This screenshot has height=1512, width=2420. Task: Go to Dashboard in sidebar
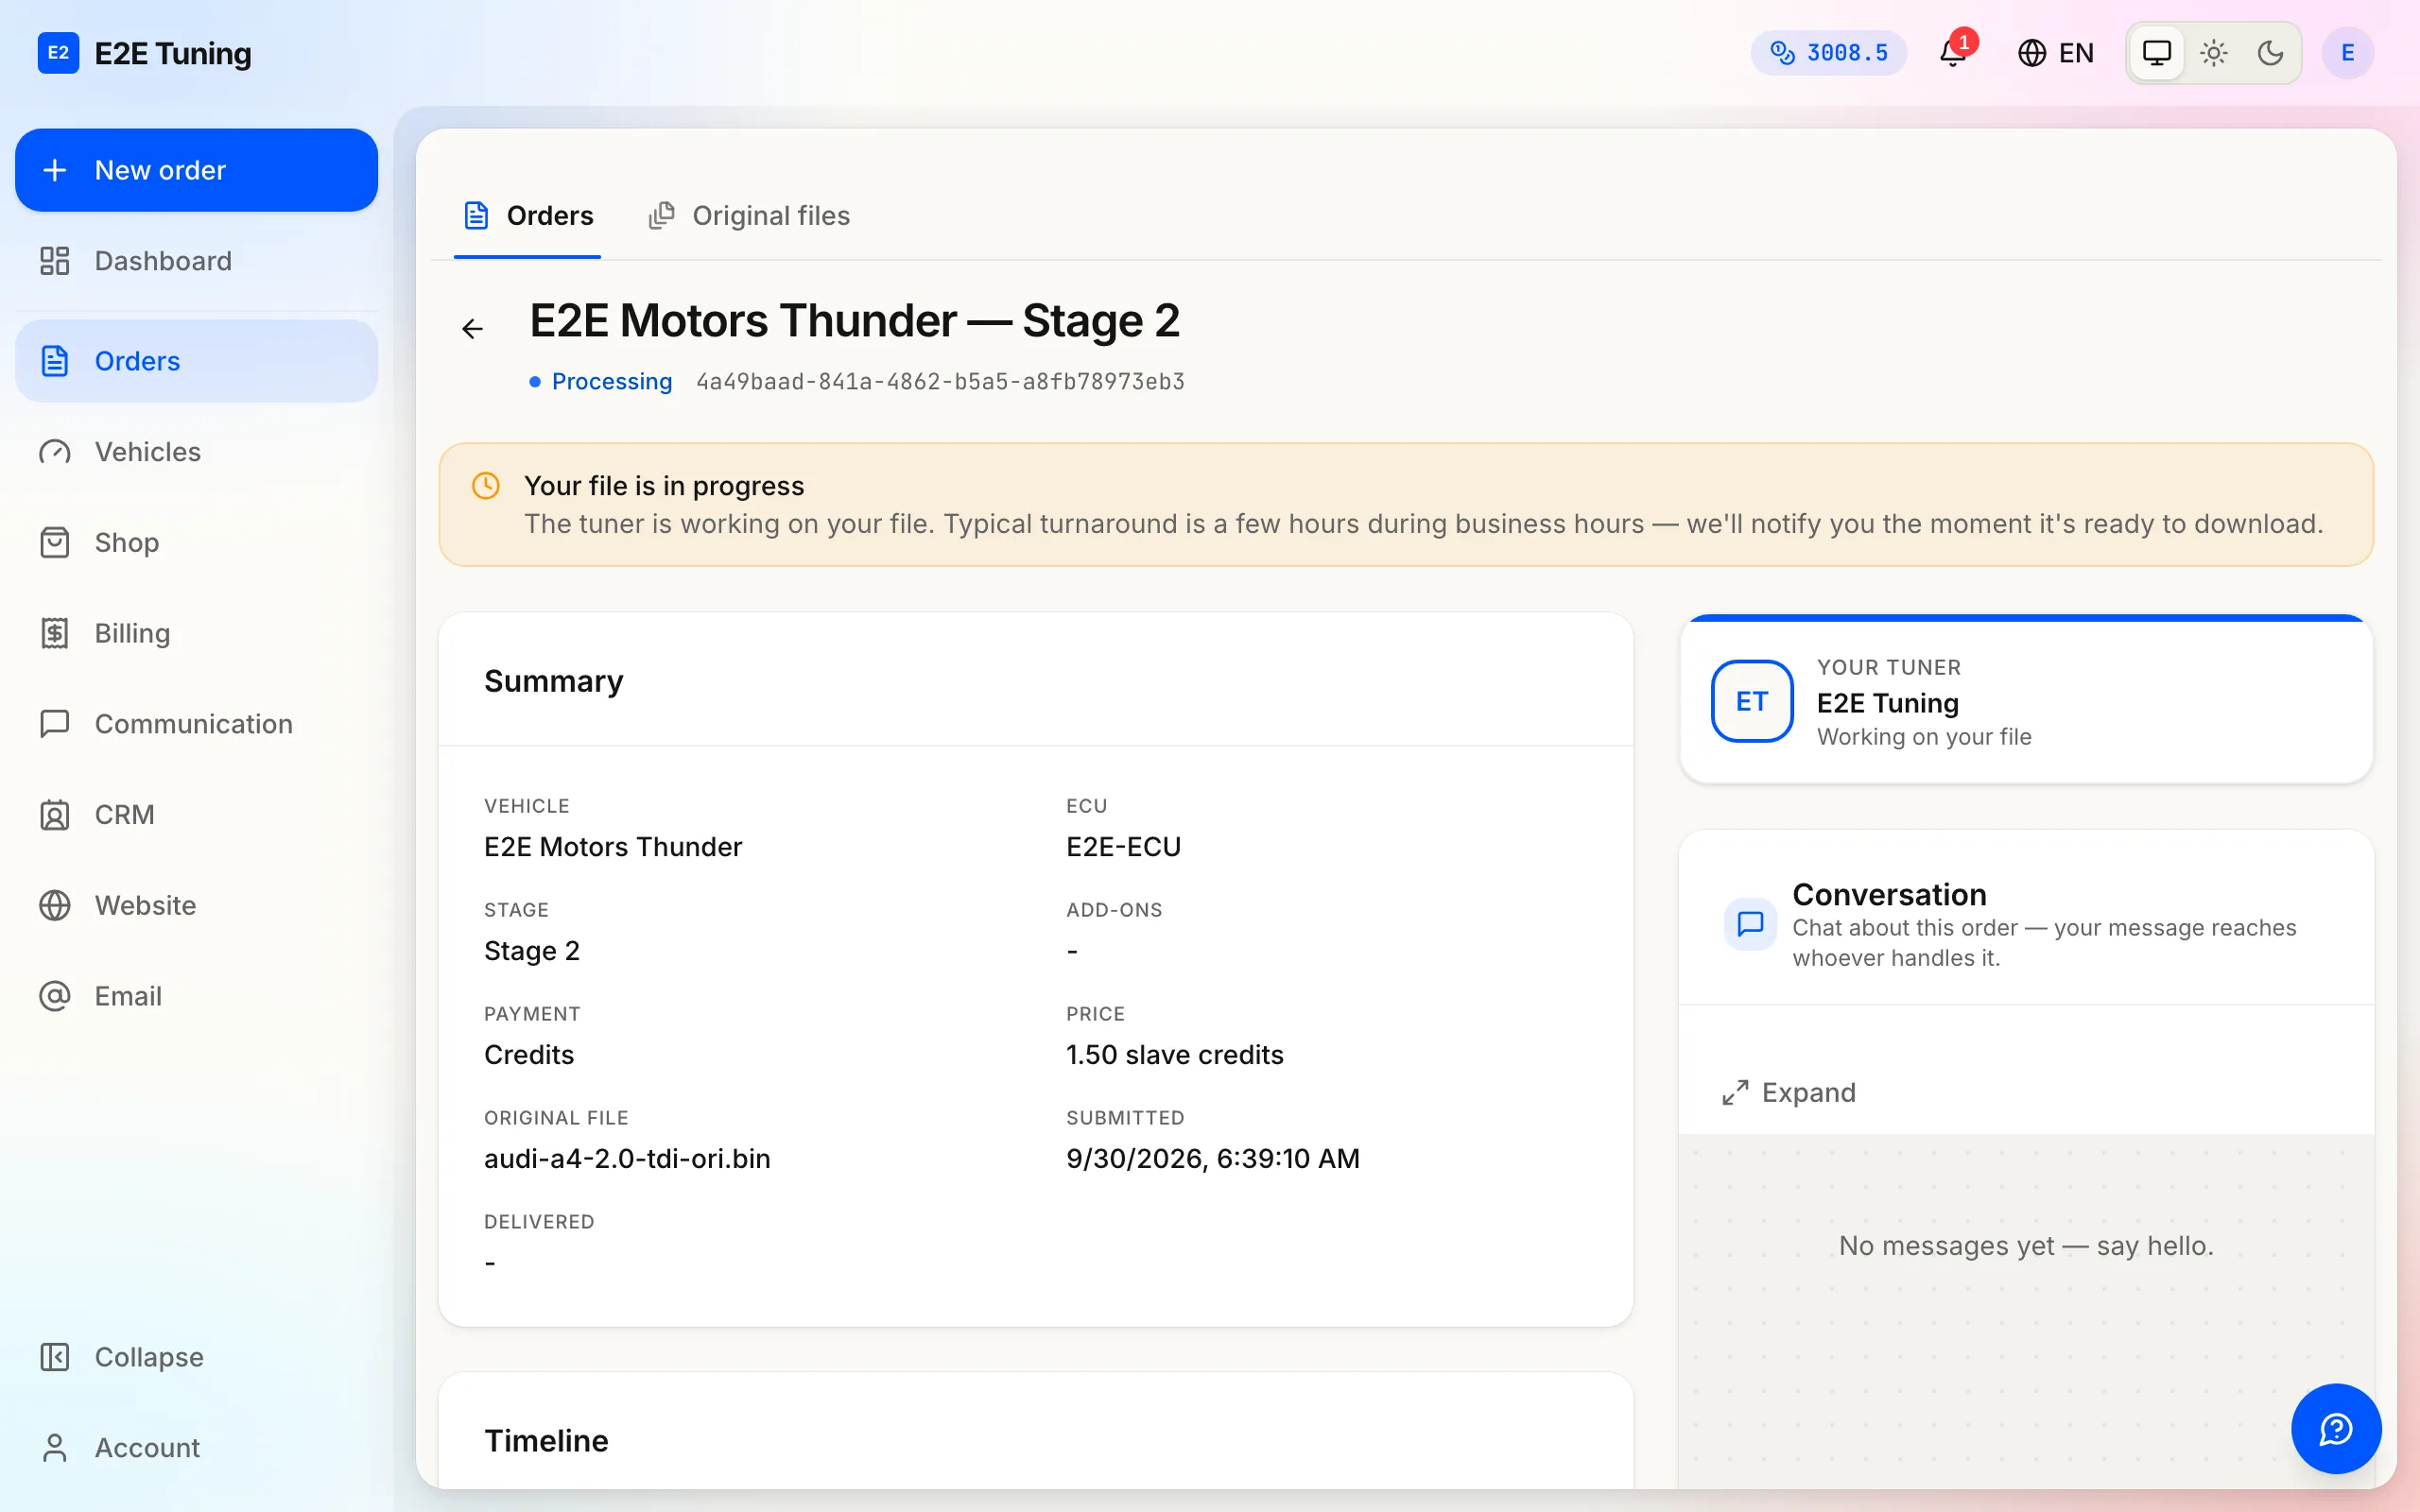tap(196, 261)
